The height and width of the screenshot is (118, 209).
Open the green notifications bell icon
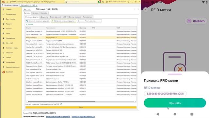tap(99, 2)
